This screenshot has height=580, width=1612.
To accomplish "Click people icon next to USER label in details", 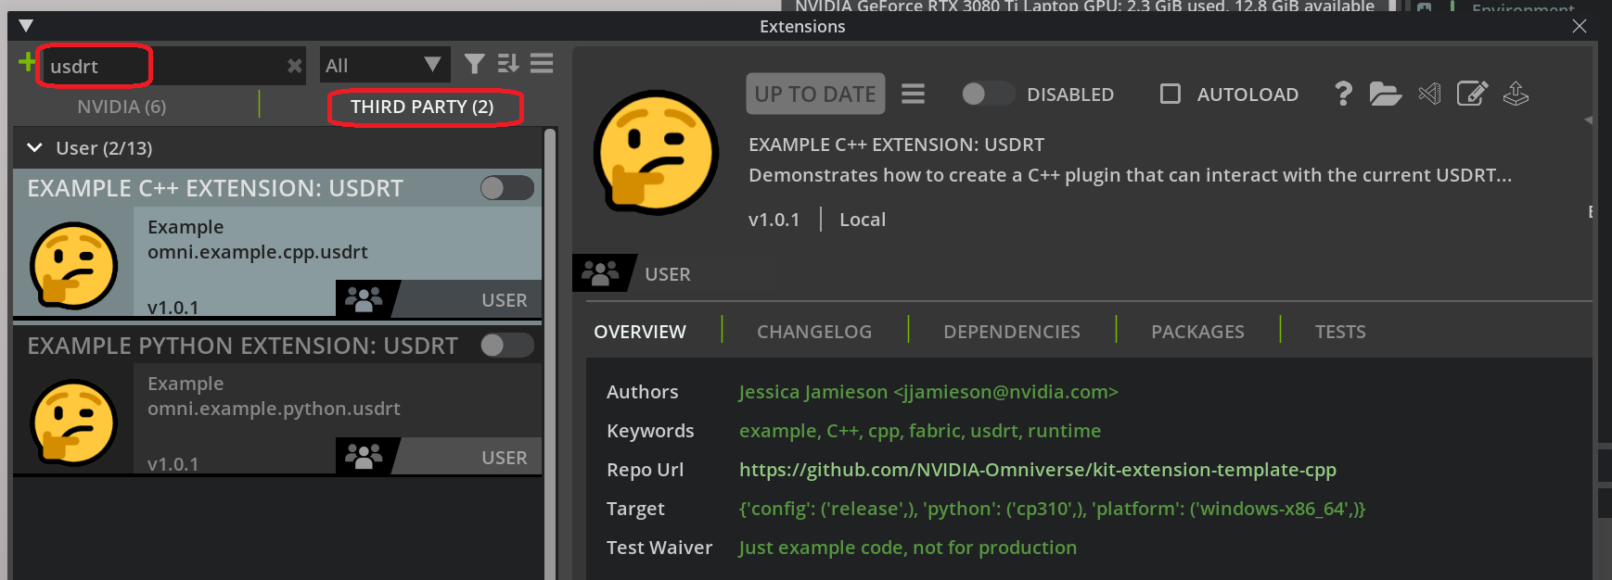I will tap(600, 273).
